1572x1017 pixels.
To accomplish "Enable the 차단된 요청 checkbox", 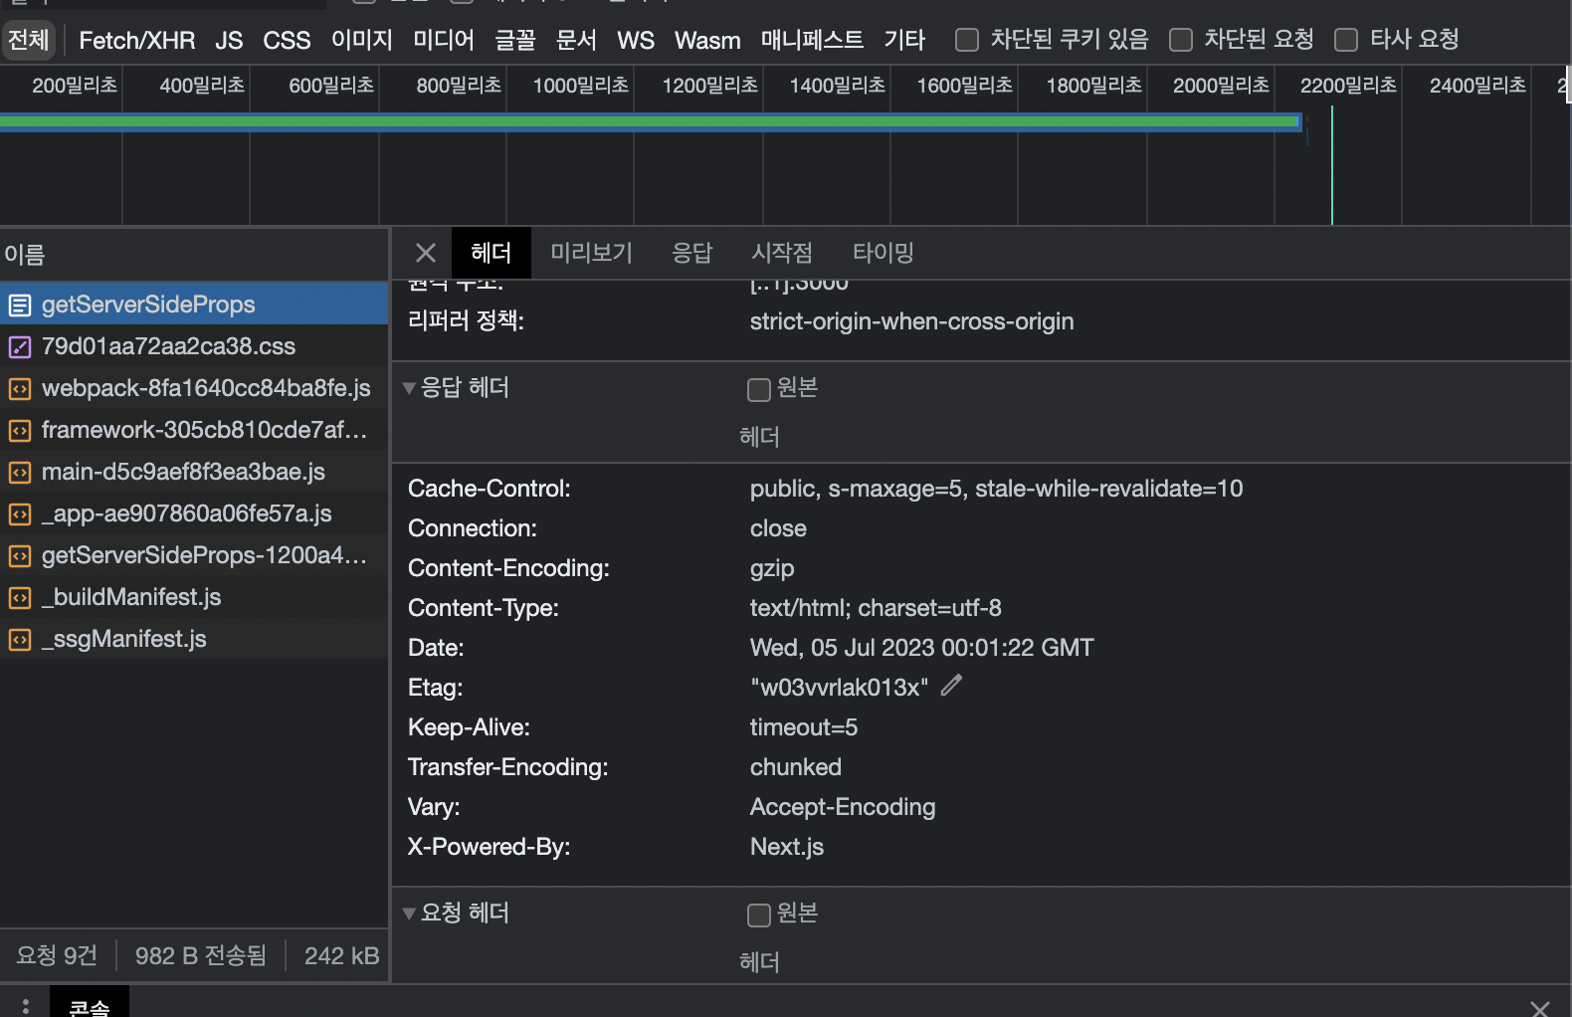I will click(x=1180, y=40).
